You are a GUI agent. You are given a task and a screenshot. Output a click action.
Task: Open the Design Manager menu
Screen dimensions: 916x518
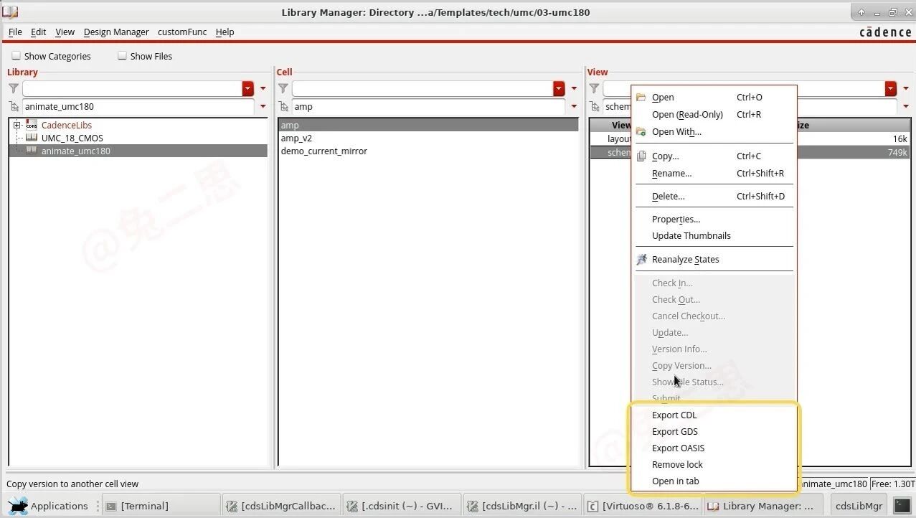[116, 32]
